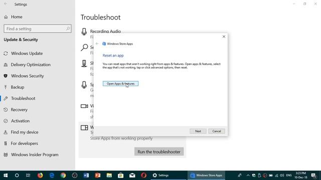
Task: Click the Windows Store Apps list icon
Action: point(84,128)
